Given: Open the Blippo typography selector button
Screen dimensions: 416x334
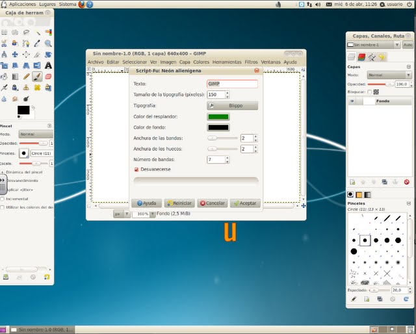Looking at the screenshot, I should coord(232,105).
